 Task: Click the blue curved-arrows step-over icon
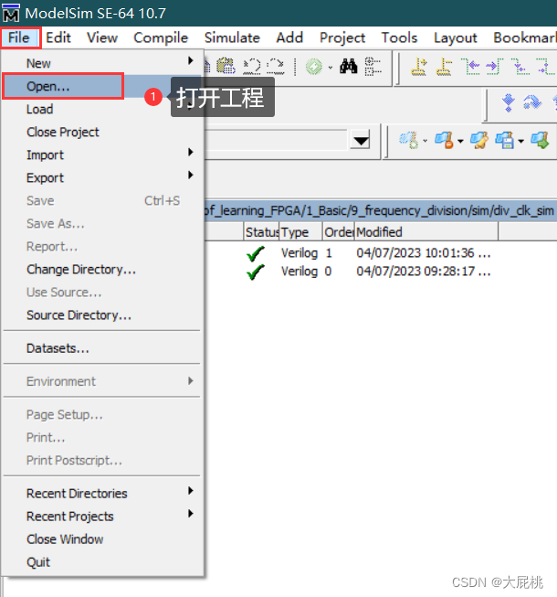[532, 102]
